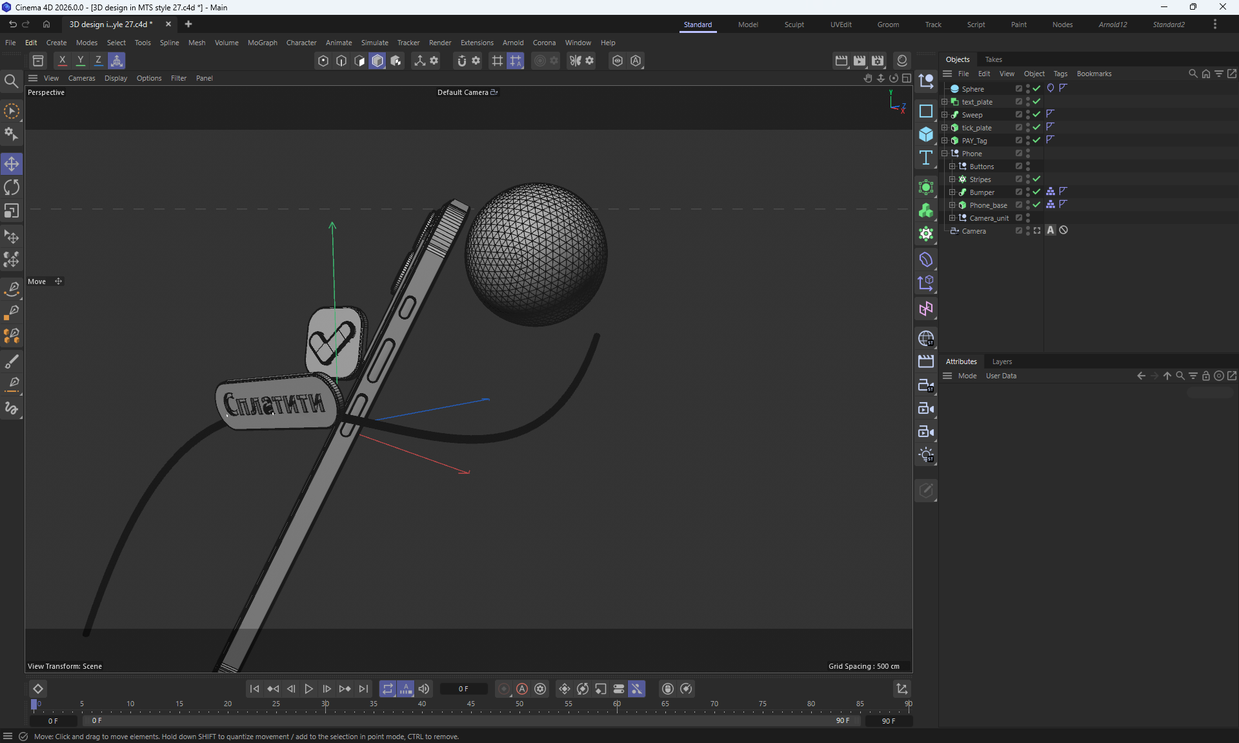Toggle the Stripes object's enable checkmark
Screen dimensions: 1239x743
1036,179
